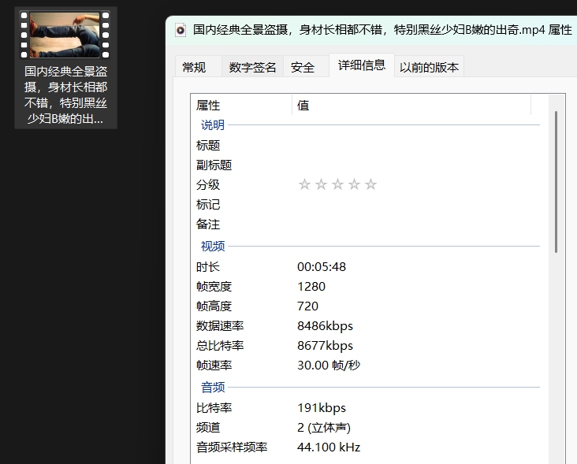Select the audio 比特率 property label
Viewport: 577px width, 464px height.
point(214,408)
